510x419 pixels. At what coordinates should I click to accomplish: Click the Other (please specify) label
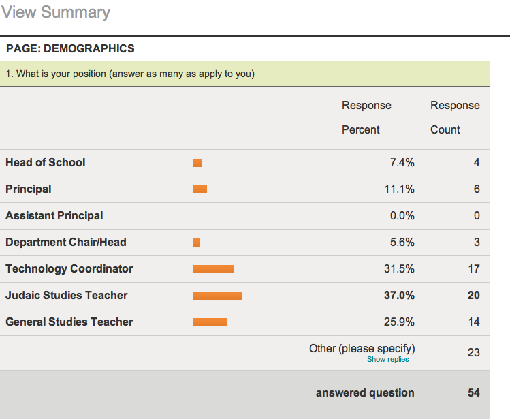point(362,347)
